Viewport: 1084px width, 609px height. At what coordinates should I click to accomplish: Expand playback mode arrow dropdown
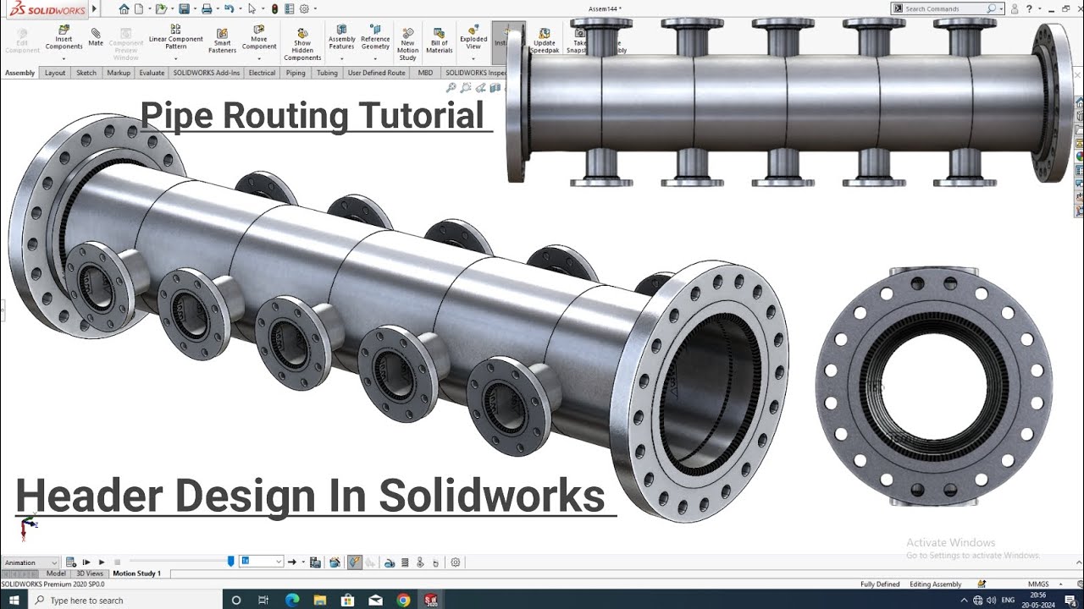click(303, 562)
